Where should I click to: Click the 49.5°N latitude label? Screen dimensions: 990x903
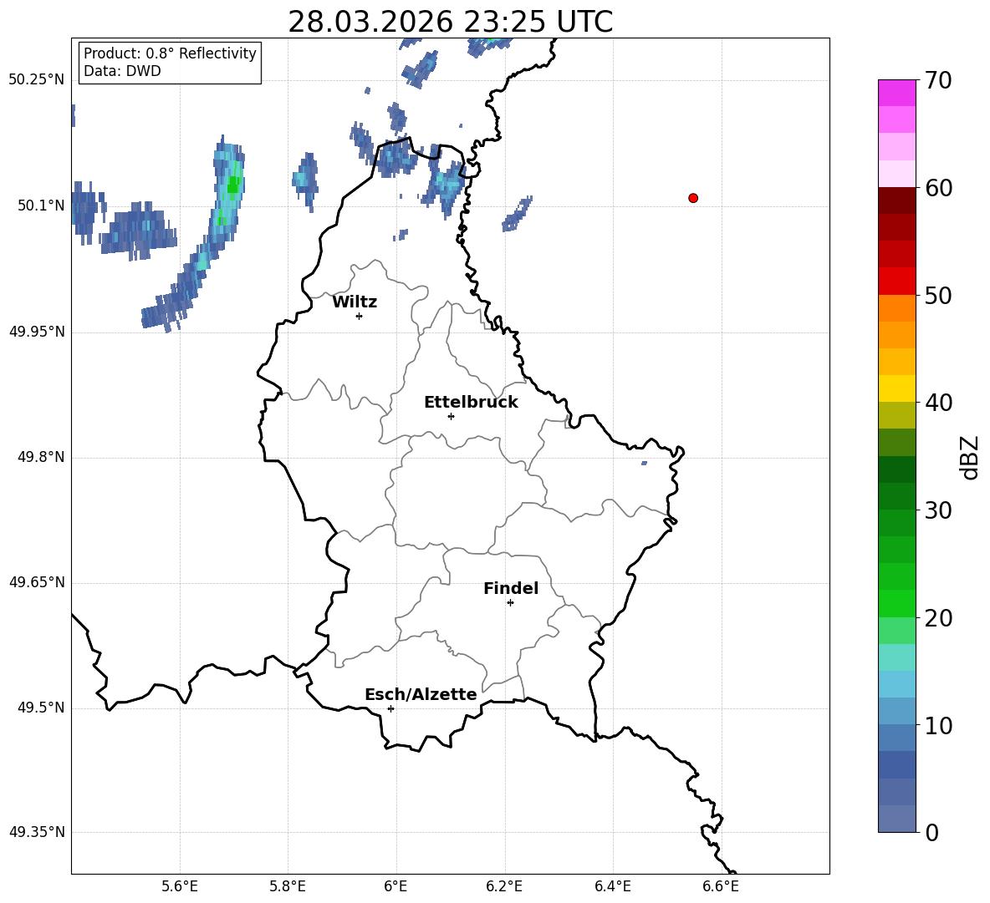click(x=41, y=708)
